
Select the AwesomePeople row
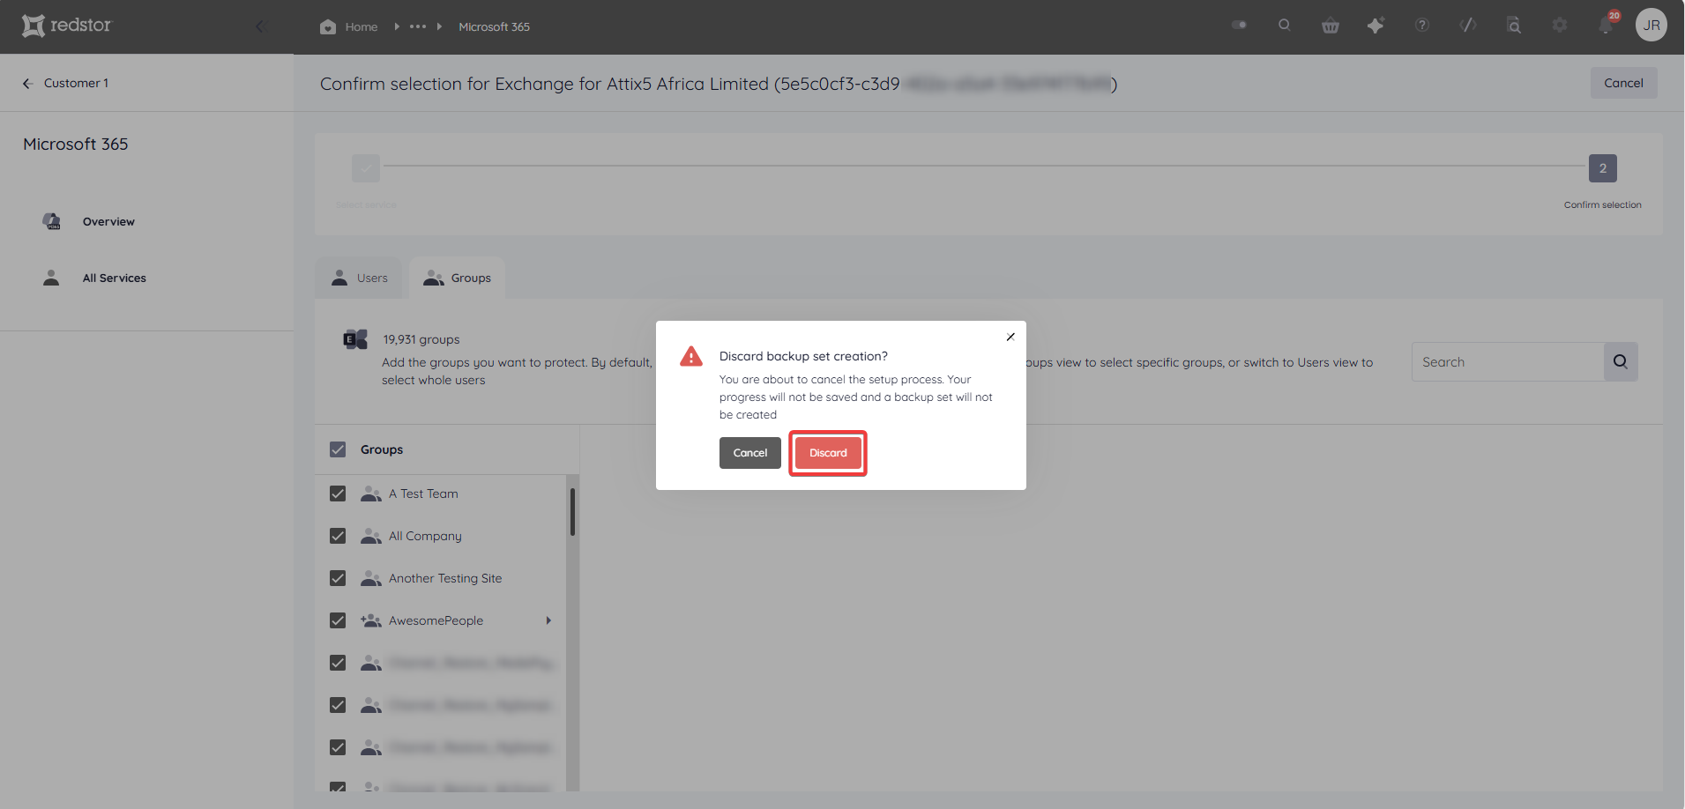(441, 620)
